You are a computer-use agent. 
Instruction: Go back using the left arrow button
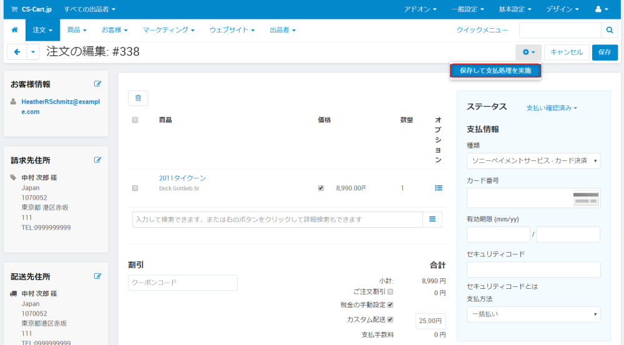tap(17, 52)
